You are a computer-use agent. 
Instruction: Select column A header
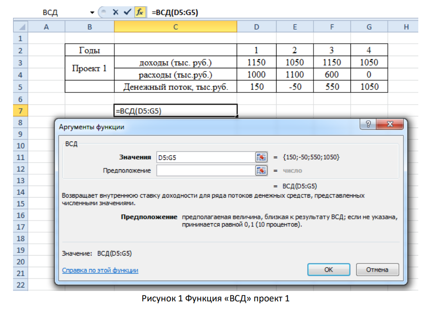click(x=46, y=27)
